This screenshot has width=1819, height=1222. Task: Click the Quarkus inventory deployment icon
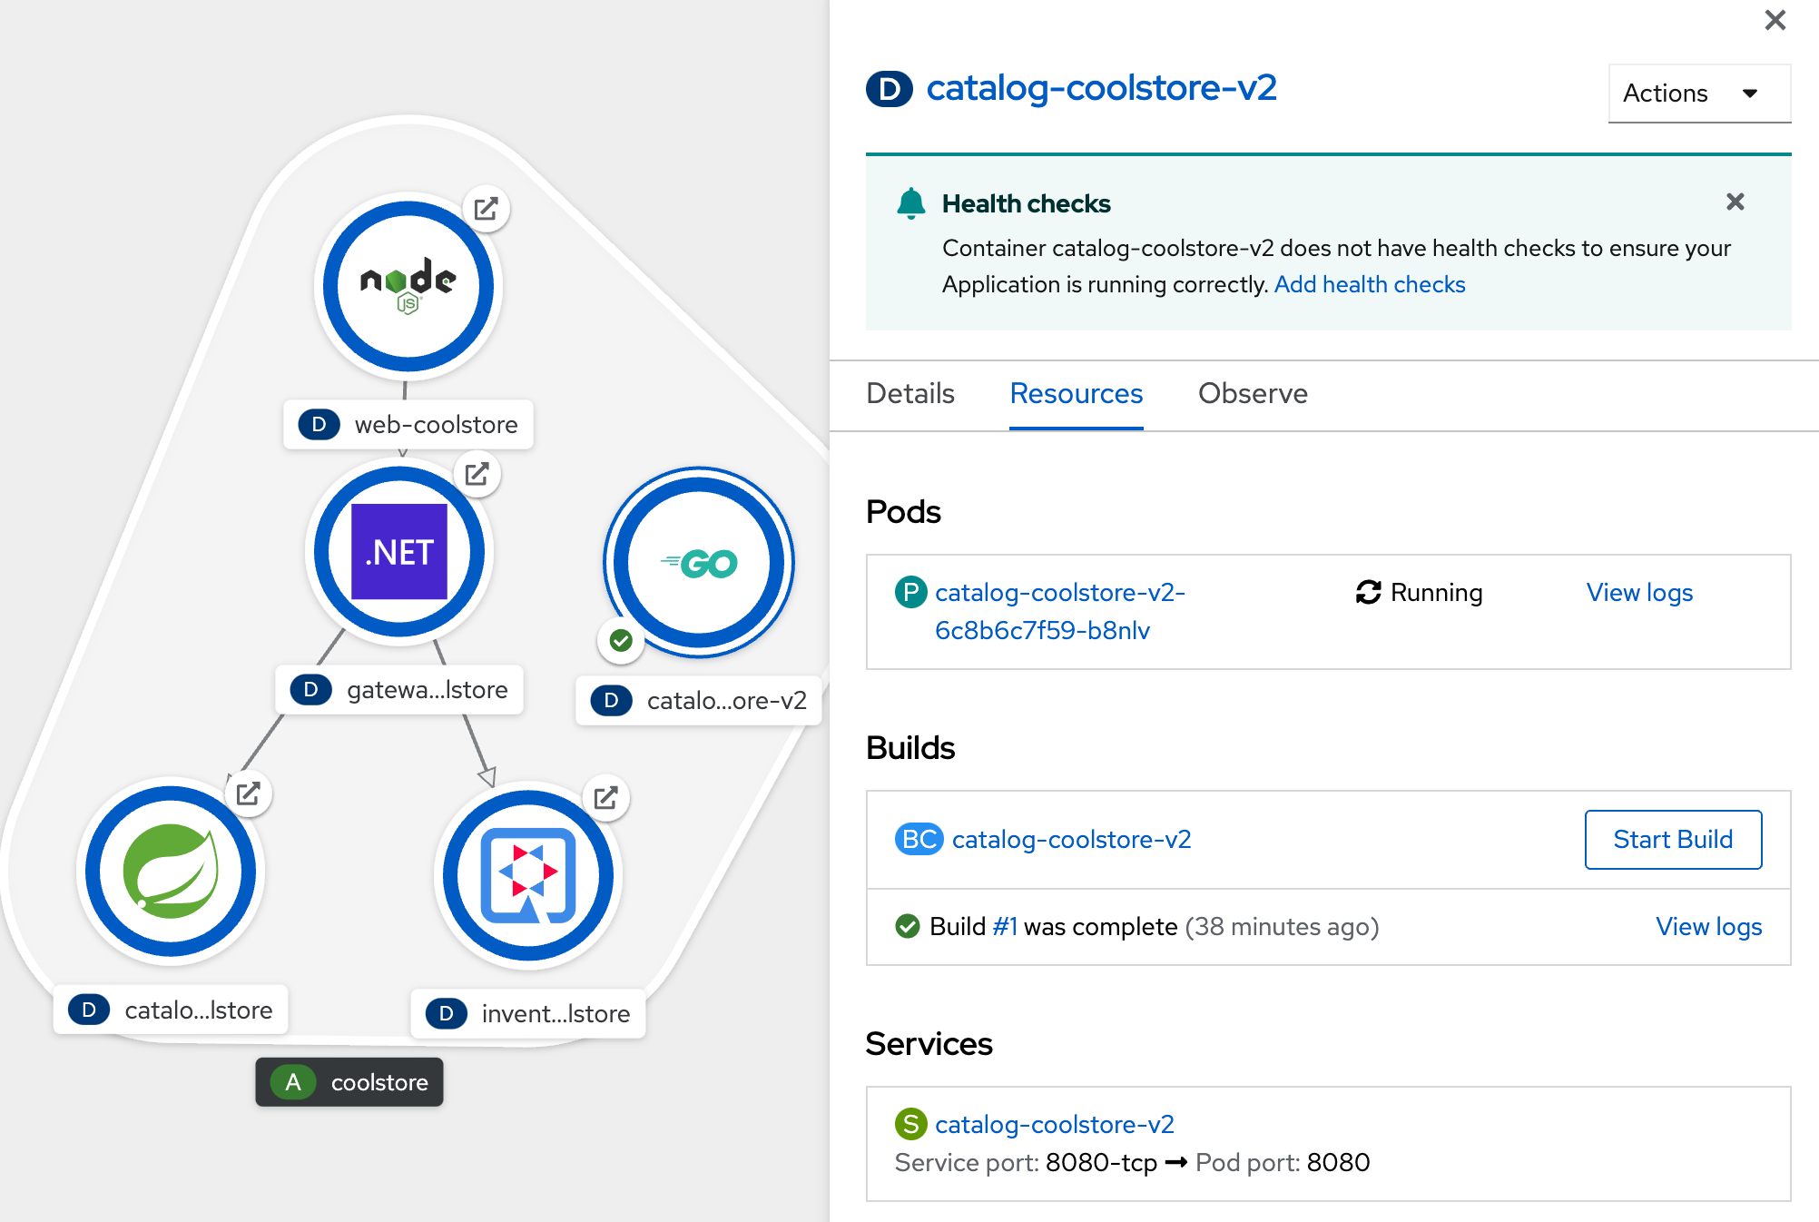(x=528, y=873)
